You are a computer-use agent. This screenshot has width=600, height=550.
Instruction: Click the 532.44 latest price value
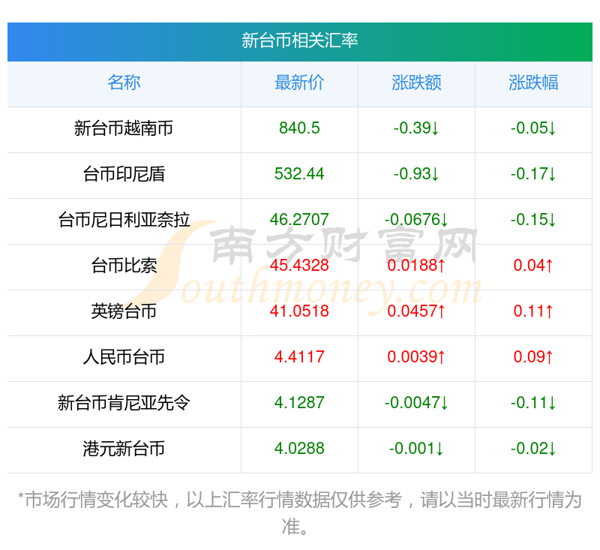(x=299, y=174)
